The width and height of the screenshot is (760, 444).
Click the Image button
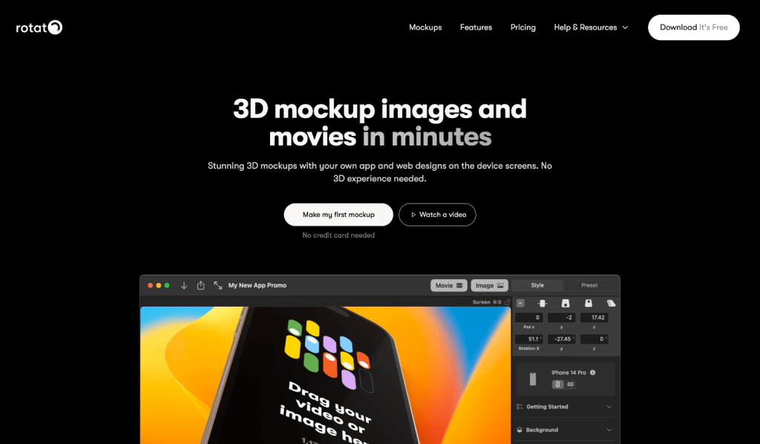click(490, 286)
